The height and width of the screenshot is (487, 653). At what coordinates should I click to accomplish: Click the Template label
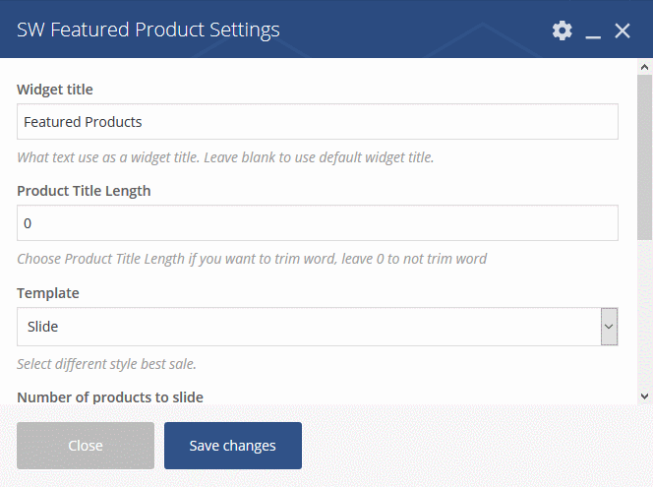(48, 293)
